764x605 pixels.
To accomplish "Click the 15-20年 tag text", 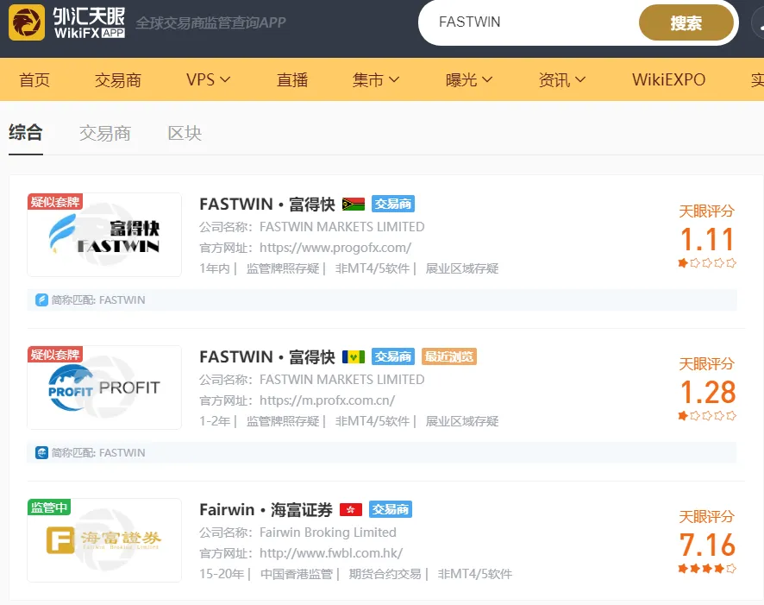I will tap(222, 574).
